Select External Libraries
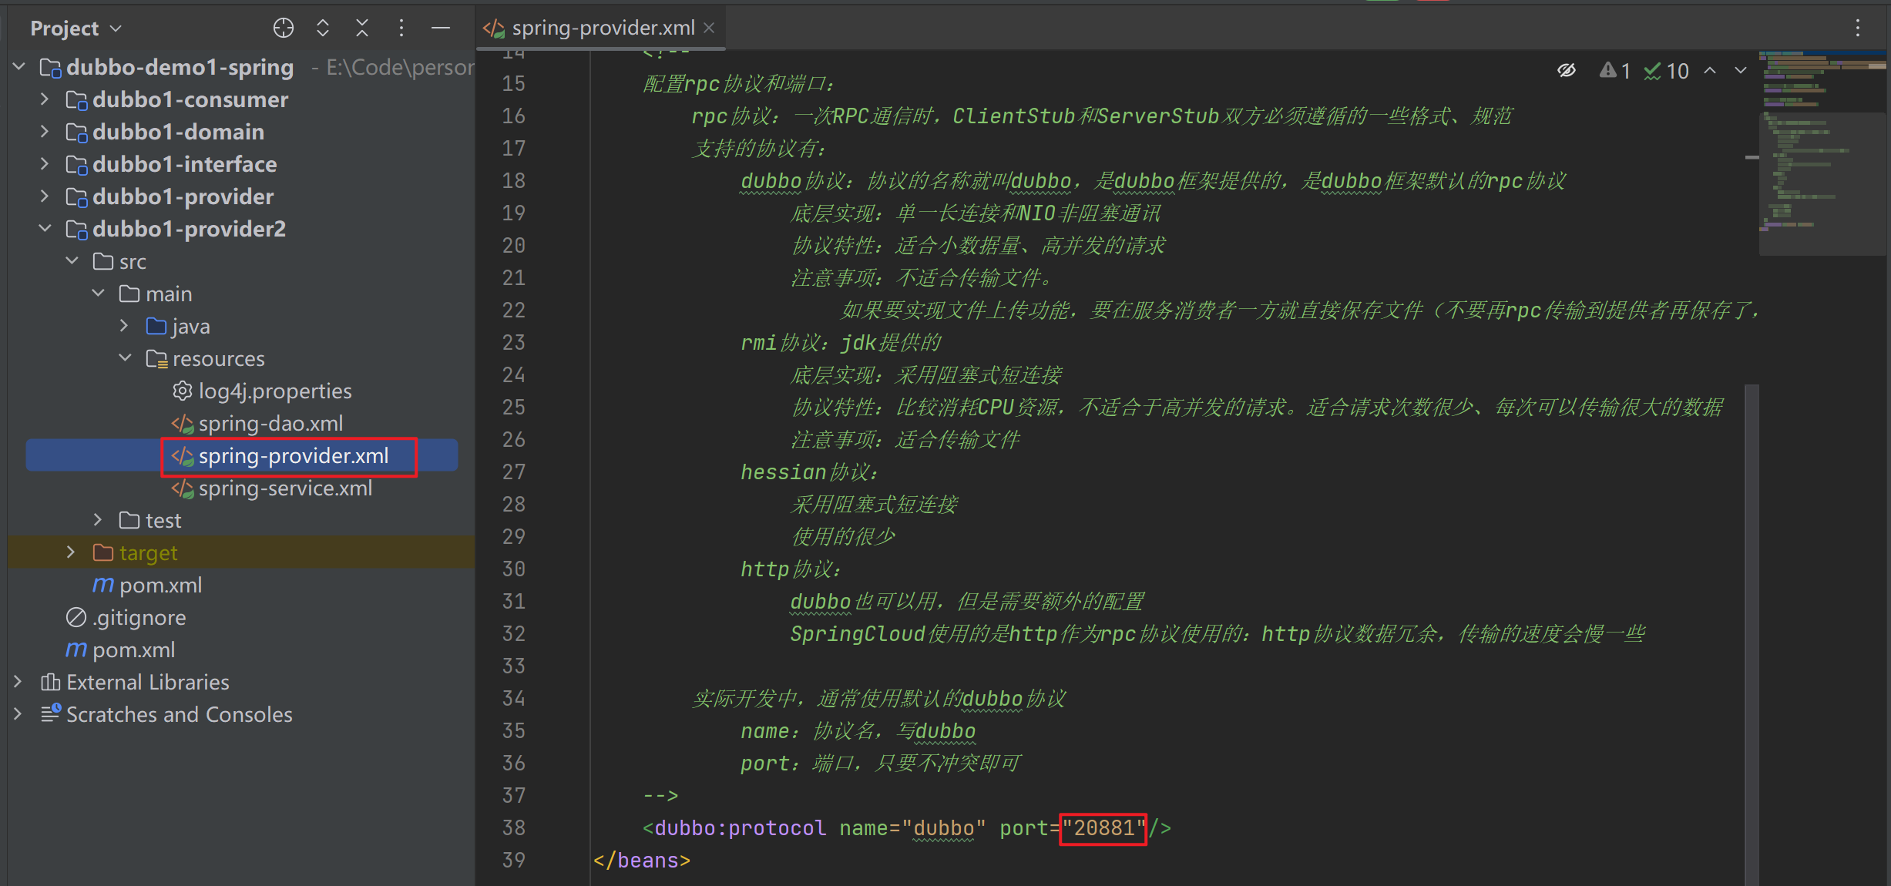 [x=148, y=682]
